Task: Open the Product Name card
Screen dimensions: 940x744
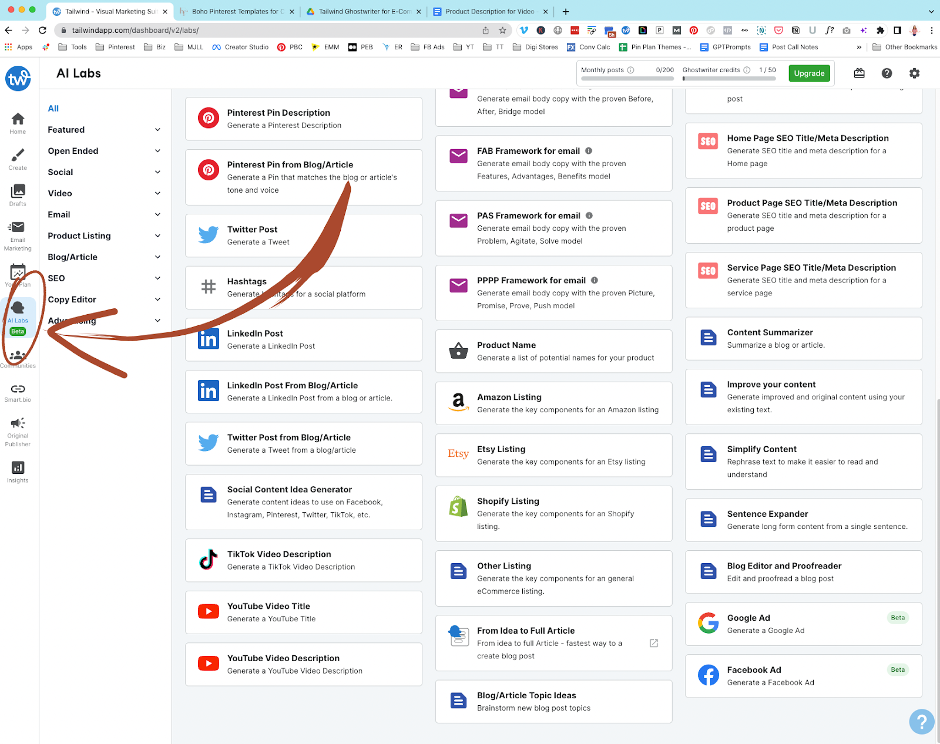Action: [553, 351]
